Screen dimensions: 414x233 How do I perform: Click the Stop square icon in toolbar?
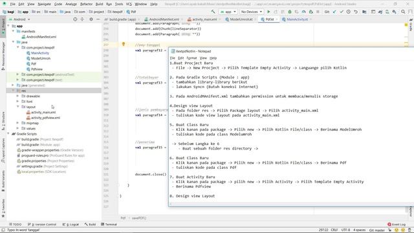318,12
